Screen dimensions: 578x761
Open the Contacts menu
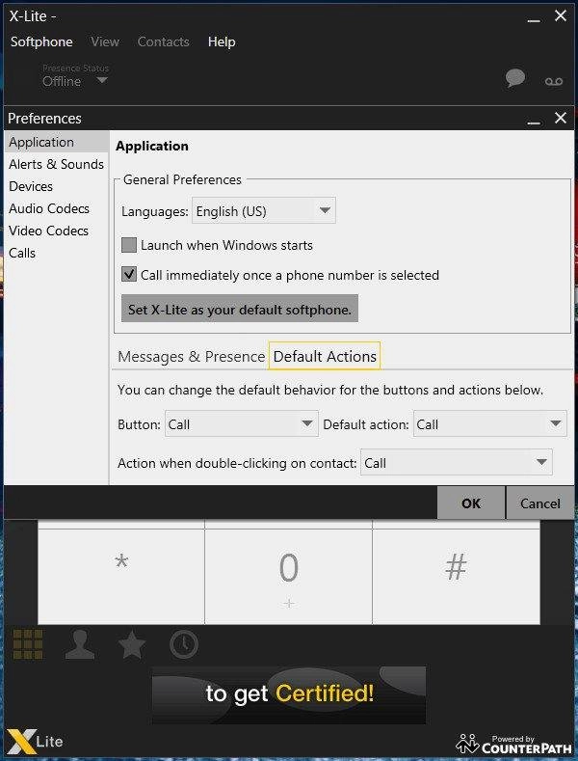pos(164,41)
